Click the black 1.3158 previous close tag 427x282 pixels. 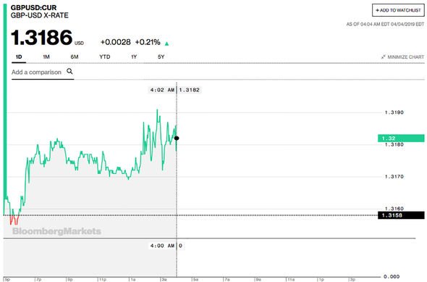click(401, 215)
